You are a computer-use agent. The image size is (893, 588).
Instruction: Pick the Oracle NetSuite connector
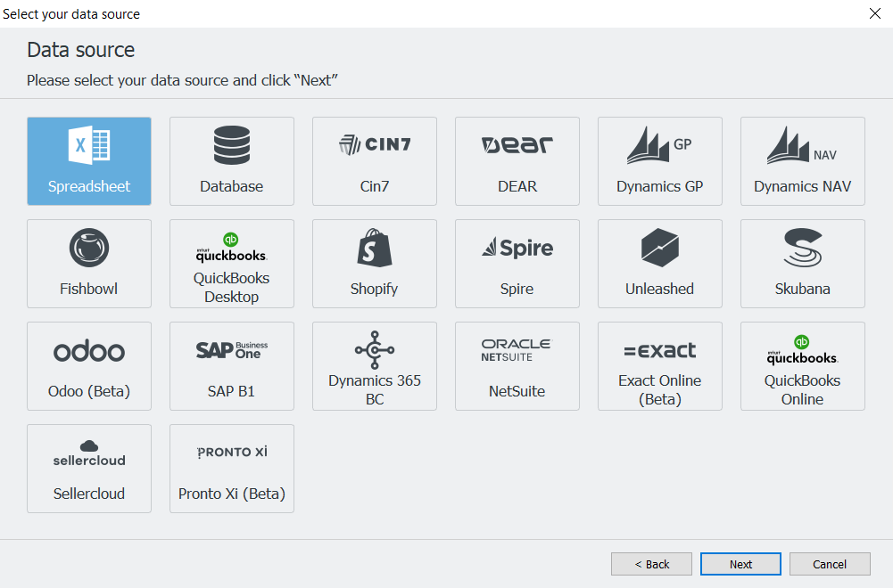point(517,366)
